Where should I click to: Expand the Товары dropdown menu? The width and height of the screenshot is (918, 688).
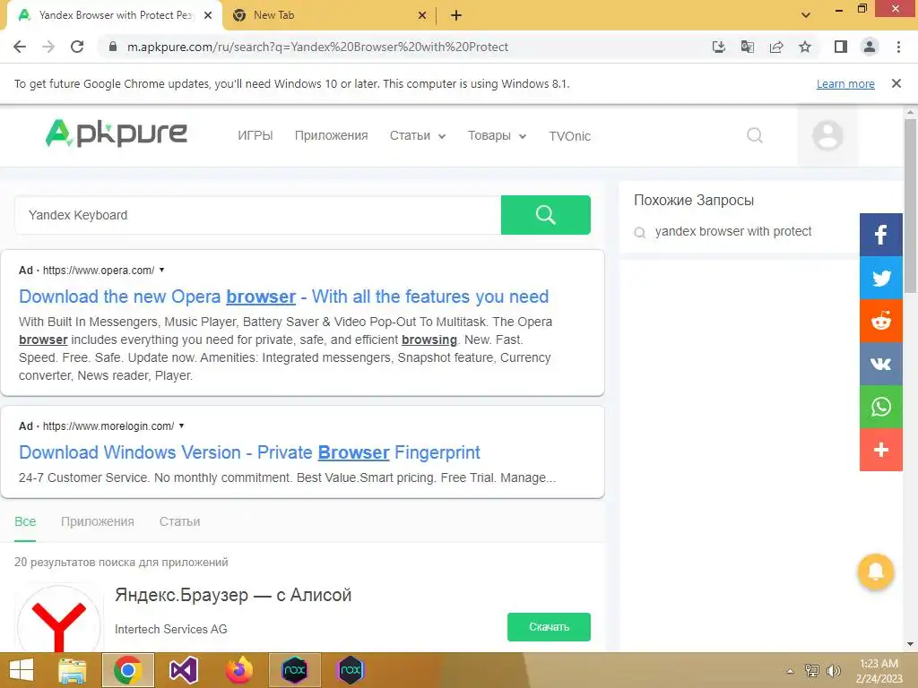pyautogui.click(x=497, y=136)
